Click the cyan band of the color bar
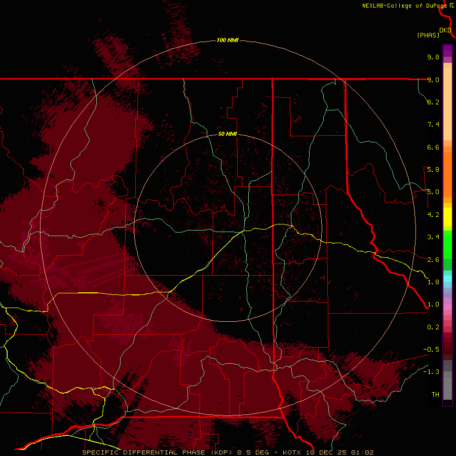 click(x=447, y=279)
